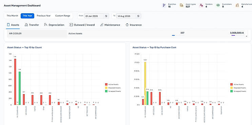Click the table's scroll-down arrow

[x=247, y=36]
